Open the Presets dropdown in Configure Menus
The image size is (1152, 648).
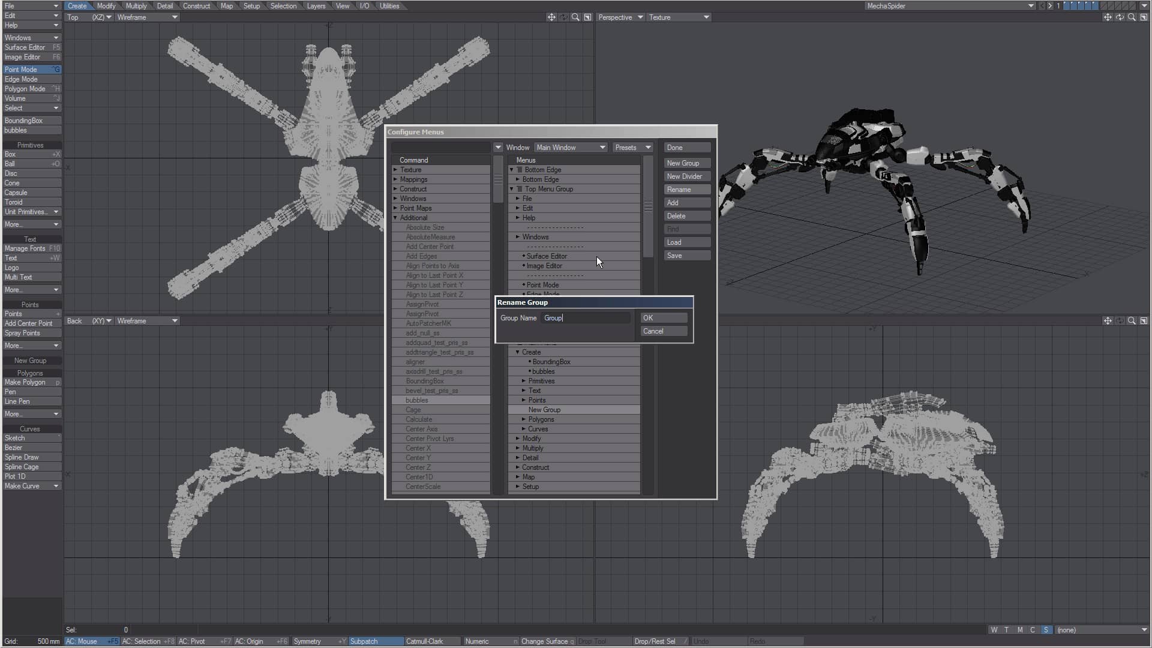[632, 147]
